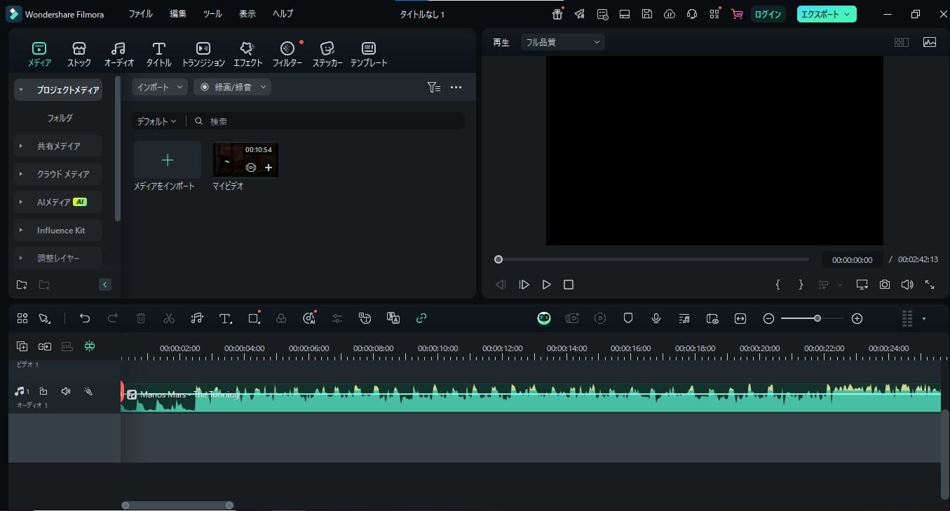Mute the オーディオ 1 track
The width and height of the screenshot is (950, 511).
pos(65,391)
